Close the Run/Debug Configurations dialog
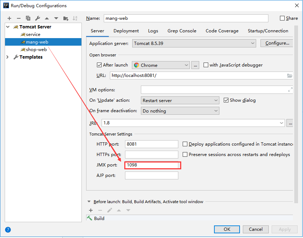The image size is (303, 238). coord(297,5)
